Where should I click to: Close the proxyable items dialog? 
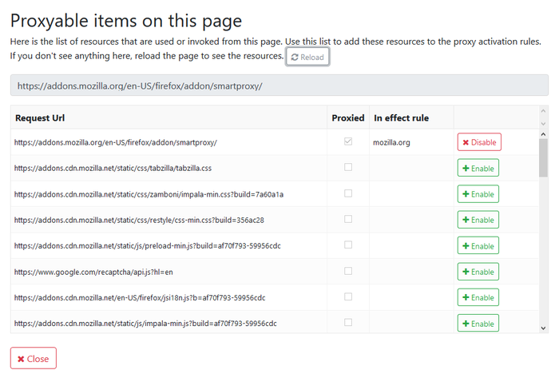coord(34,359)
